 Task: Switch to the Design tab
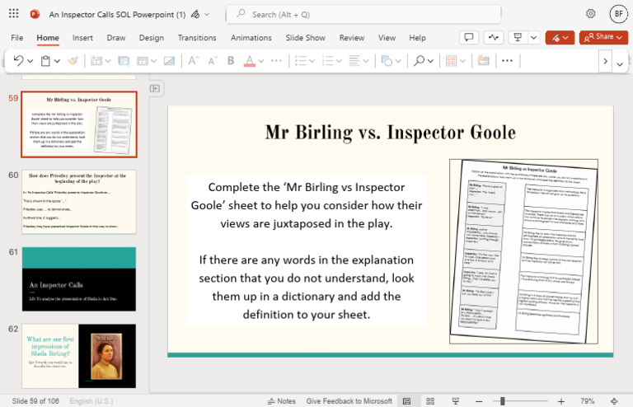152,38
